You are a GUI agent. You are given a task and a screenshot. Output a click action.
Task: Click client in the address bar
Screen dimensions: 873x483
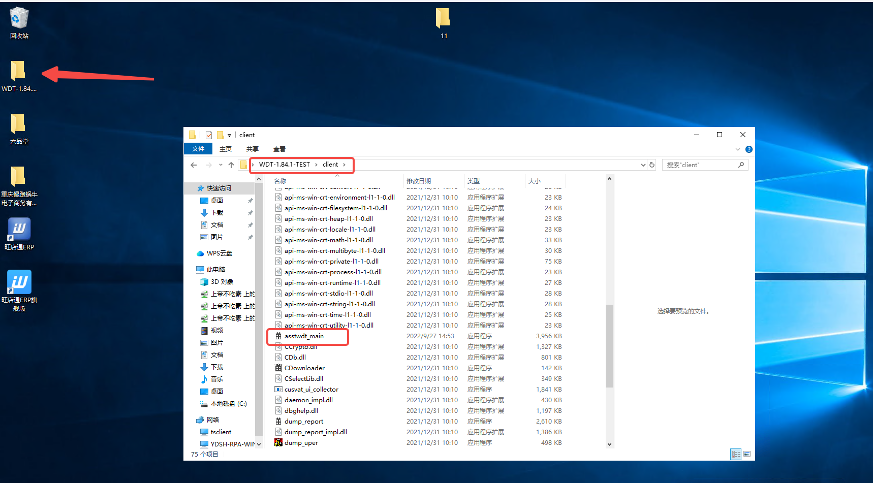pyautogui.click(x=330, y=165)
